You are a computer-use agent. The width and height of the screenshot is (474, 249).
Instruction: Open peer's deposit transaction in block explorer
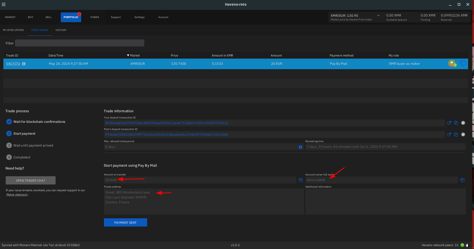click(x=449, y=134)
